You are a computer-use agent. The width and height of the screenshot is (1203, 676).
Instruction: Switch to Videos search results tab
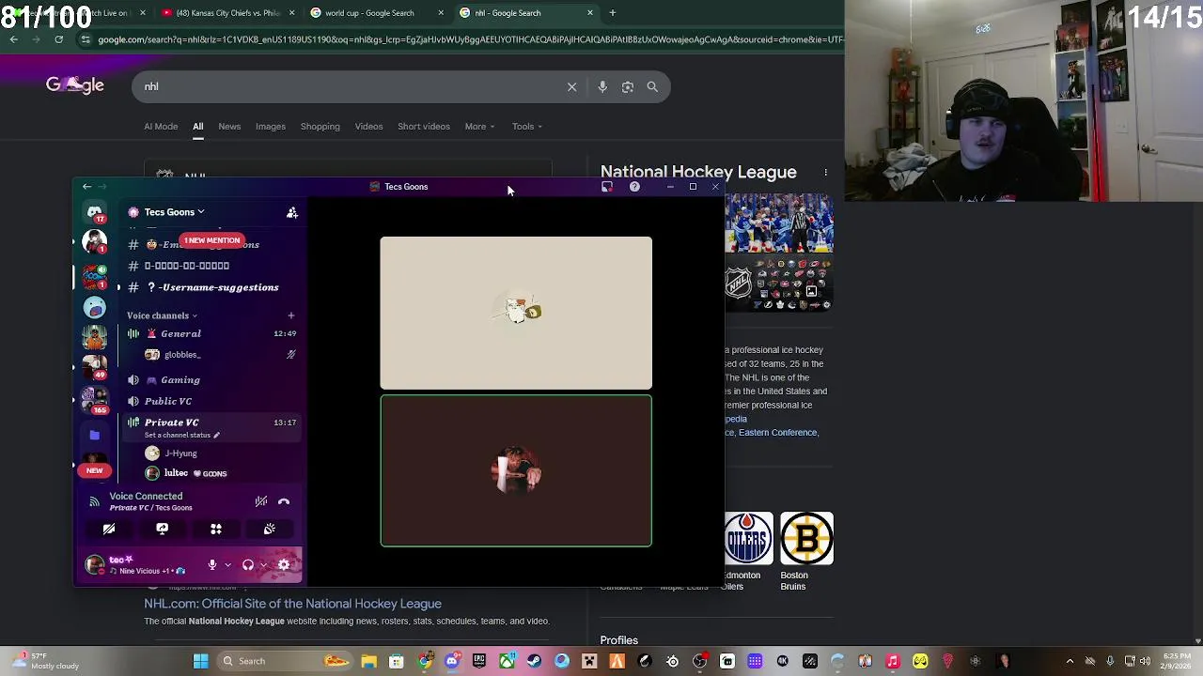coord(368,127)
